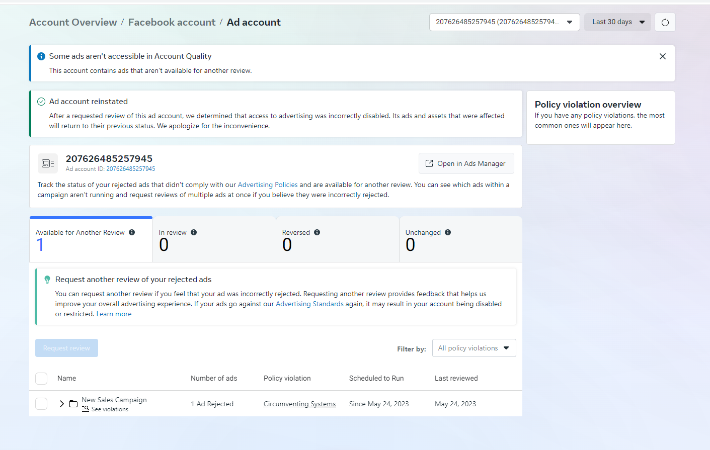This screenshot has width=710, height=450.
Task: Open the Last 30 days date range dropdown
Action: coord(617,22)
